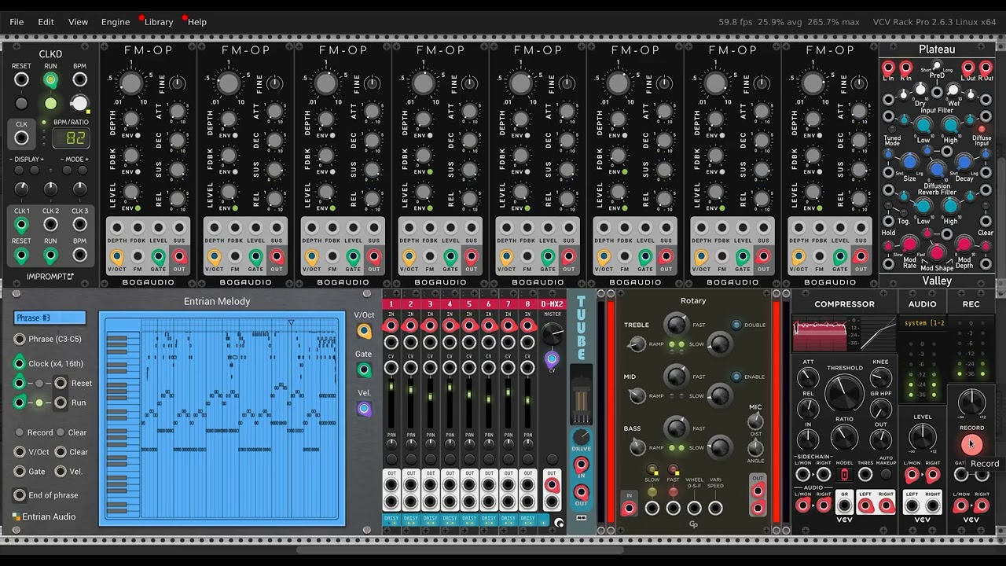Click the TUUBE IN jack
Viewport: 1006px width, 566px height.
click(581, 464)
